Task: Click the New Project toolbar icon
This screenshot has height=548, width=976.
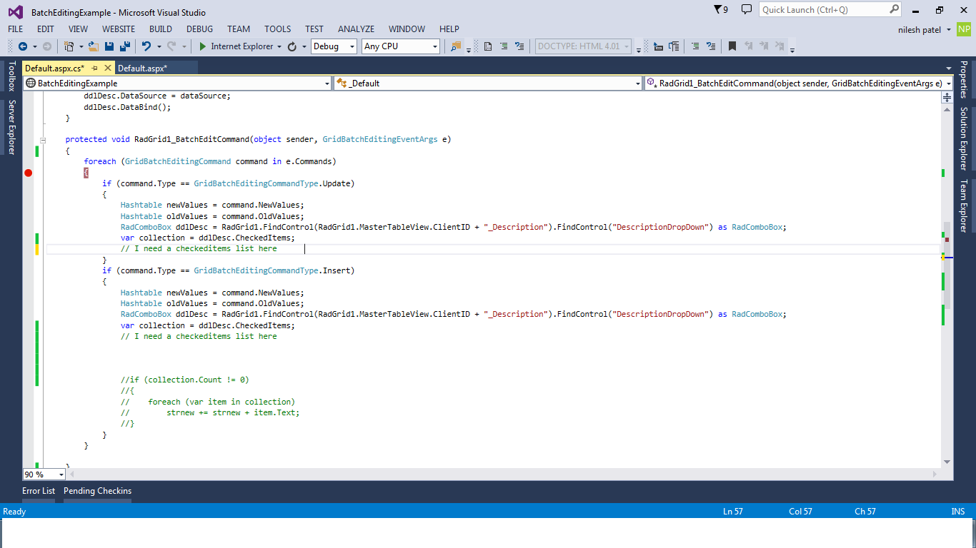Action: point(69,46)
